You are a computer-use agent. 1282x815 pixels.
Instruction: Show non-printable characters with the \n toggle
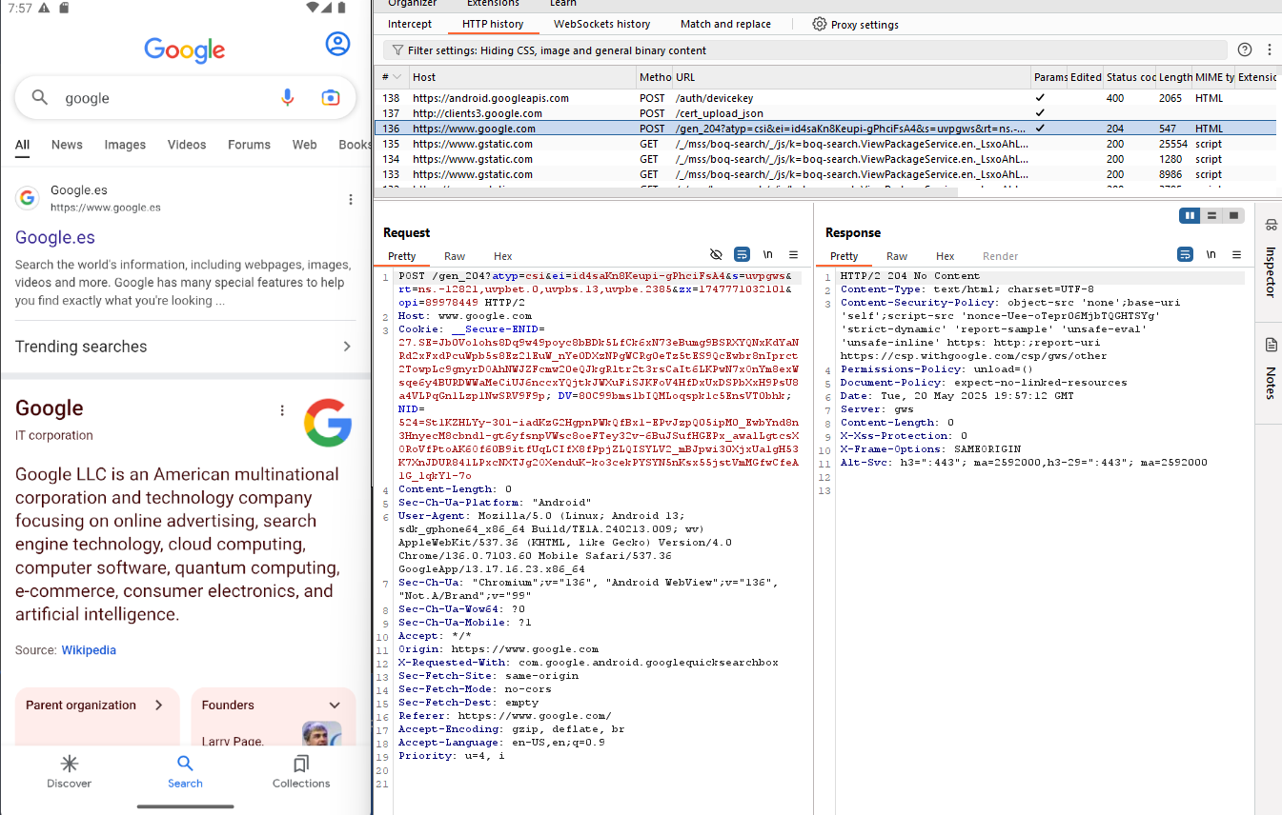(x=768, y=254)
